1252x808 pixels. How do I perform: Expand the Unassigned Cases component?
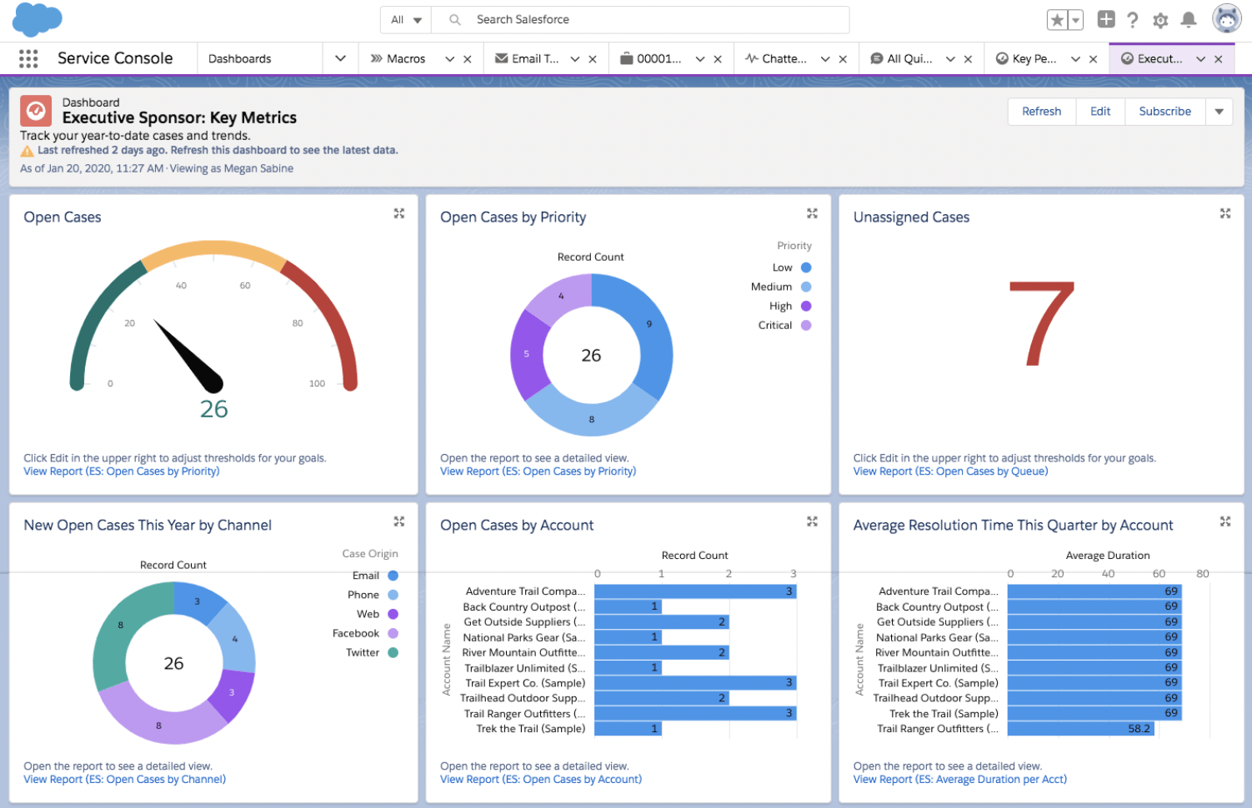point(1224,214)
